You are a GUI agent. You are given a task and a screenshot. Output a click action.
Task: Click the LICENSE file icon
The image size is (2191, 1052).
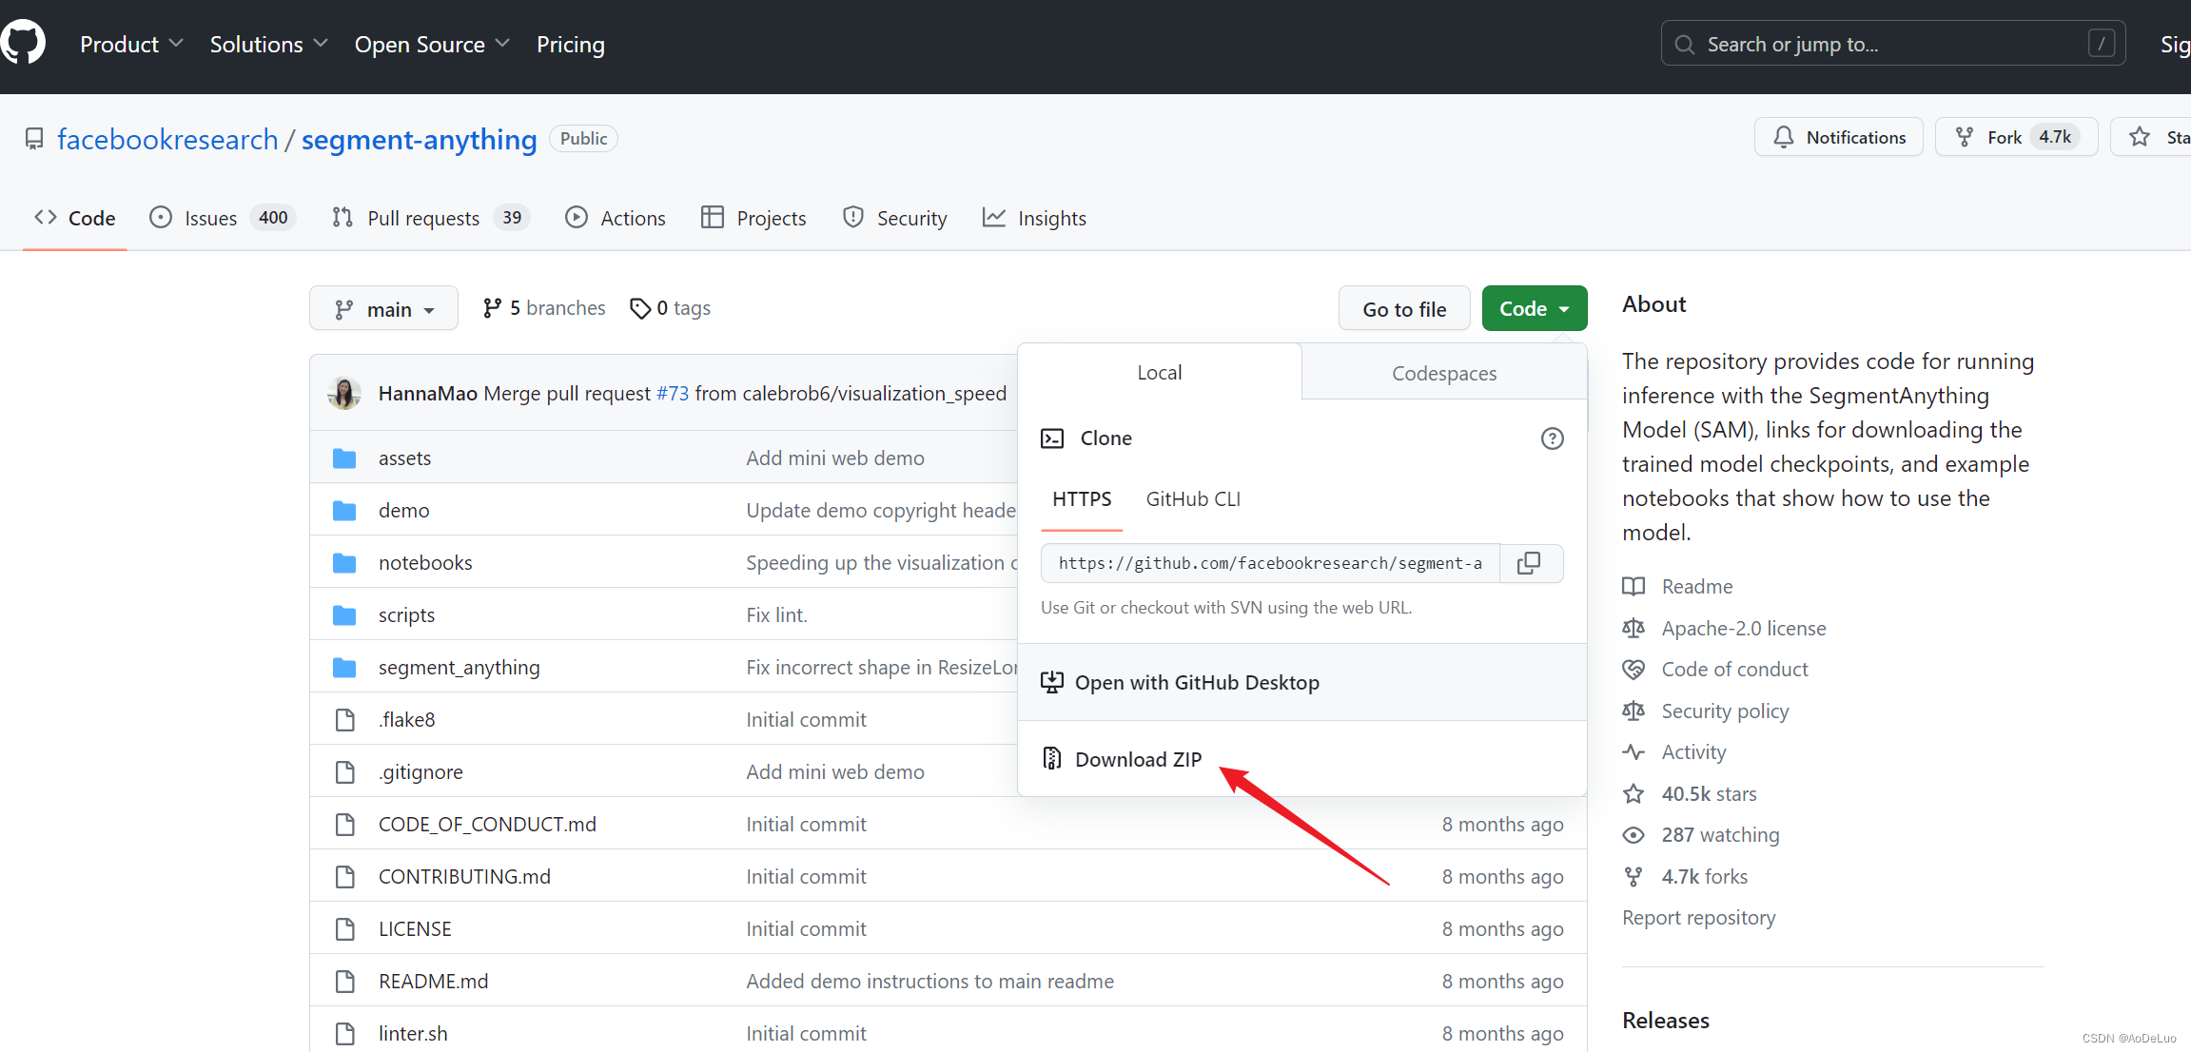345,929
